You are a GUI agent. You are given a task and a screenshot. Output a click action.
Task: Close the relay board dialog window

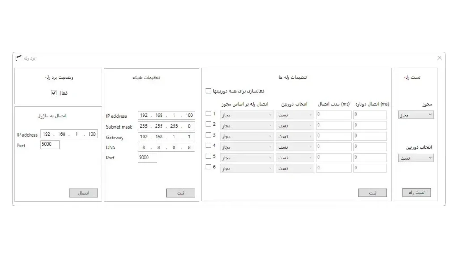click(x=439, y=58)
